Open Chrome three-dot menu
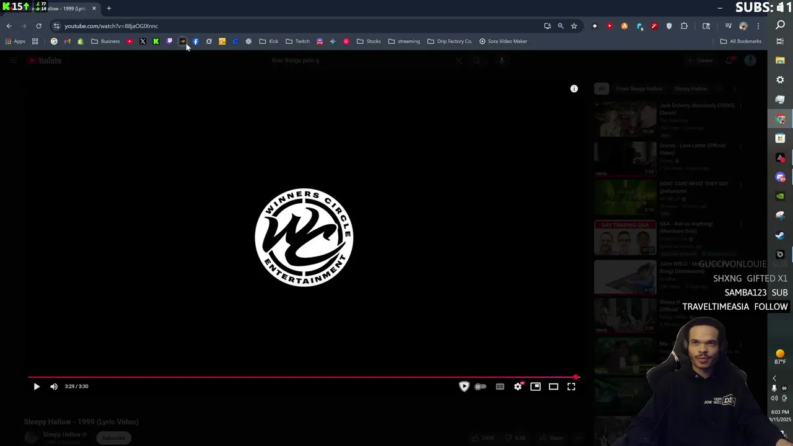The height and width of the screenshot is (446, 793). pos(758,26)
